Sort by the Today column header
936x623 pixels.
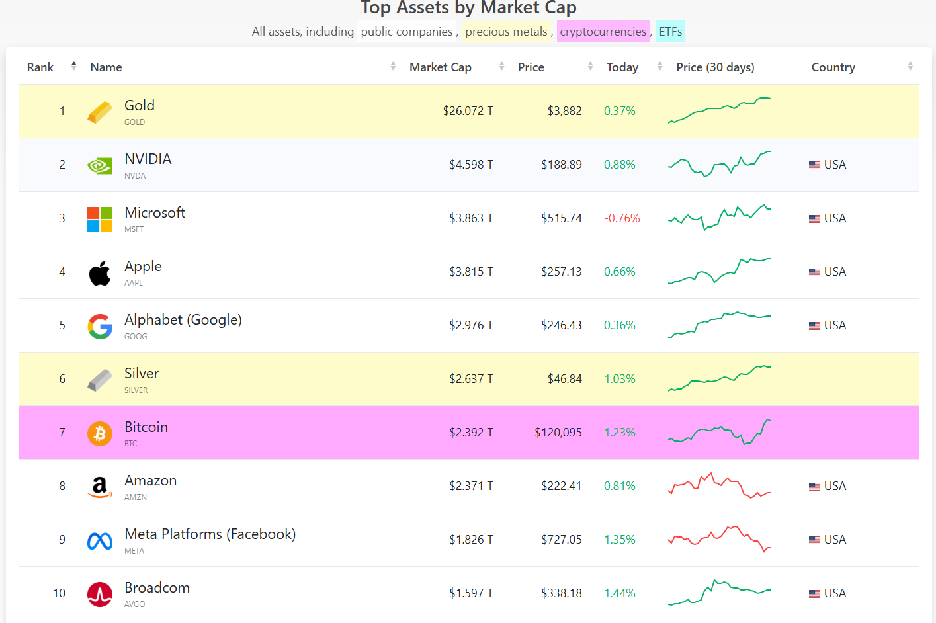click(x=622, y=67)
